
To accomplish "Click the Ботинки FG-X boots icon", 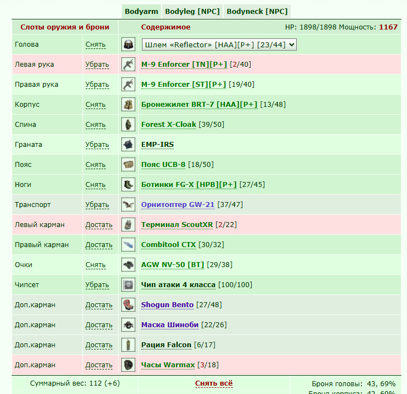I will 128,184.
